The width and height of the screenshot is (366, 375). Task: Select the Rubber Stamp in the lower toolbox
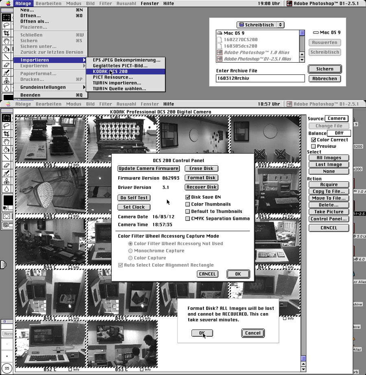tap(7, 181)
